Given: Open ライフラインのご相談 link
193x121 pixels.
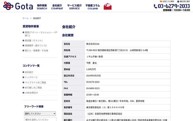Looking at the screenshot, I should point(35,83).
